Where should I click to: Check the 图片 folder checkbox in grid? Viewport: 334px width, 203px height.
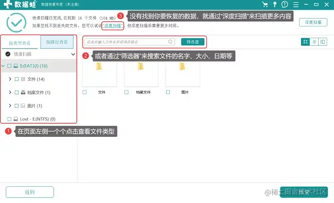(168, 92)
